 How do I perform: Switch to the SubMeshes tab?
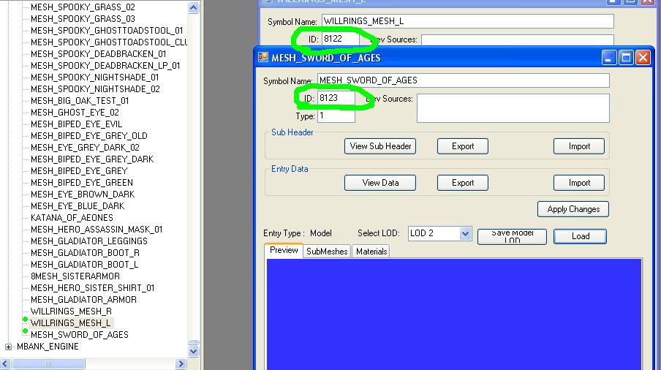pos(327,252)
